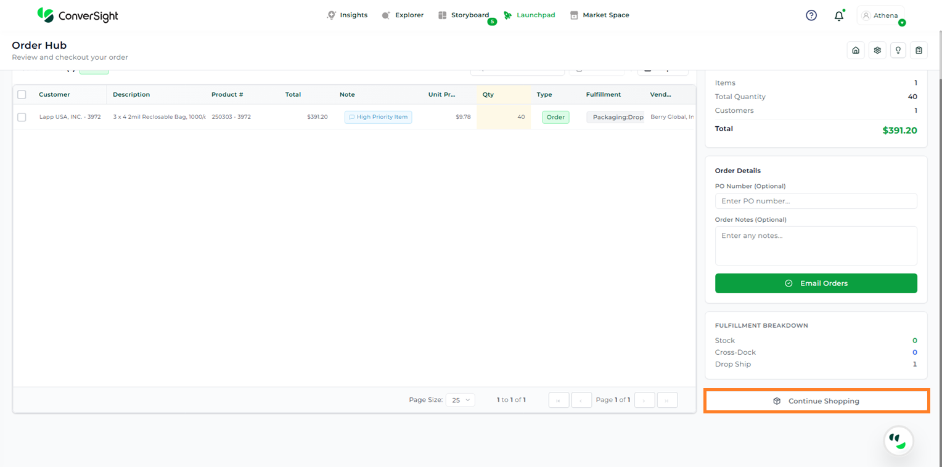
Task: Click the home icon in Order Hub header
Action: coord(856,51)
